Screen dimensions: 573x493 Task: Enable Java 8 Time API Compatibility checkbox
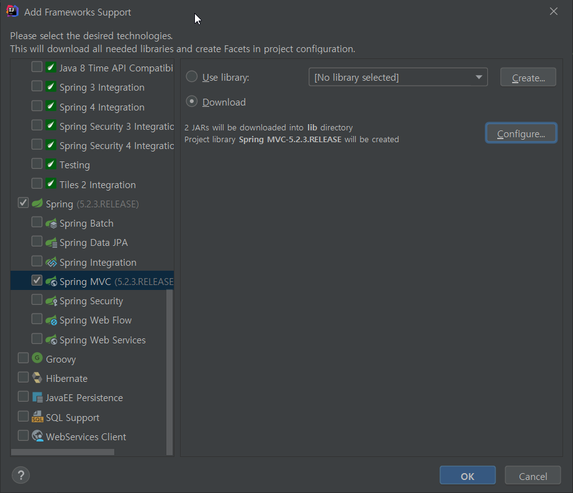click(x=37, y=67)
